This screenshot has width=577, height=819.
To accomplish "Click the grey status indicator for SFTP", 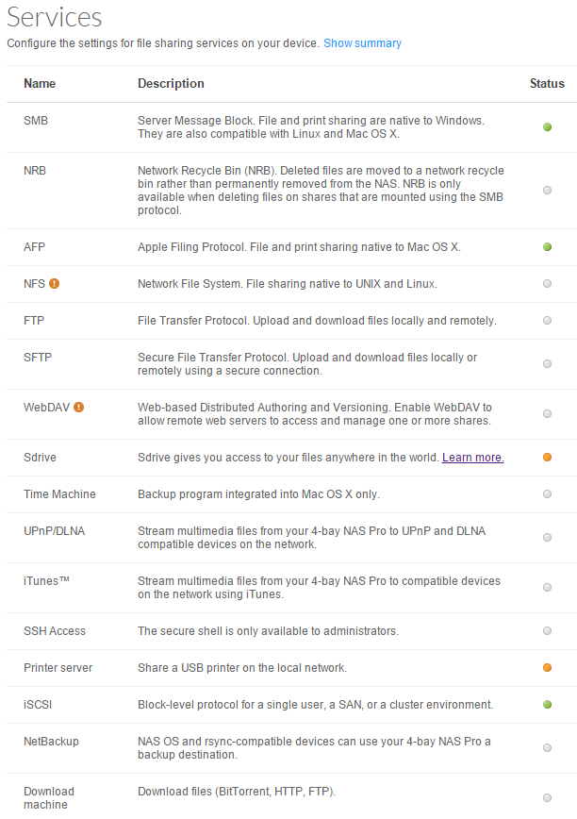I will point(547,363).
